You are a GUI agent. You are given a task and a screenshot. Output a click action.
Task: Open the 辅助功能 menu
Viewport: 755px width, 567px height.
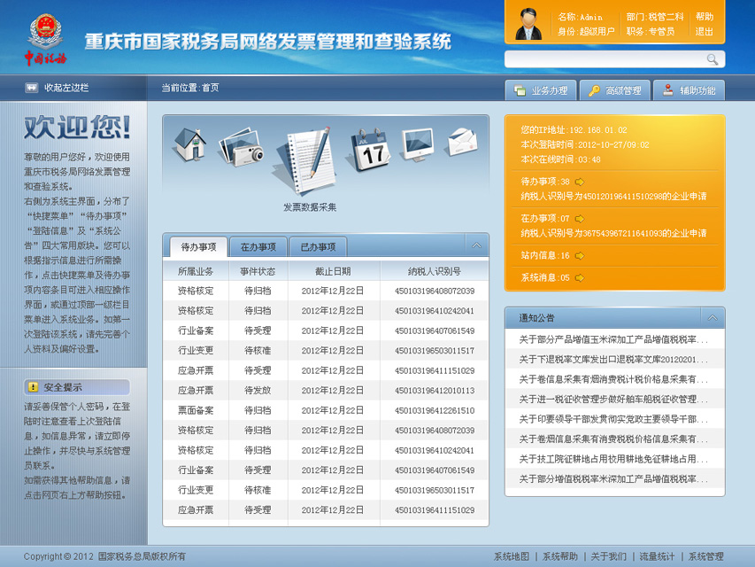pyautogui.click(x=689, y=90)
